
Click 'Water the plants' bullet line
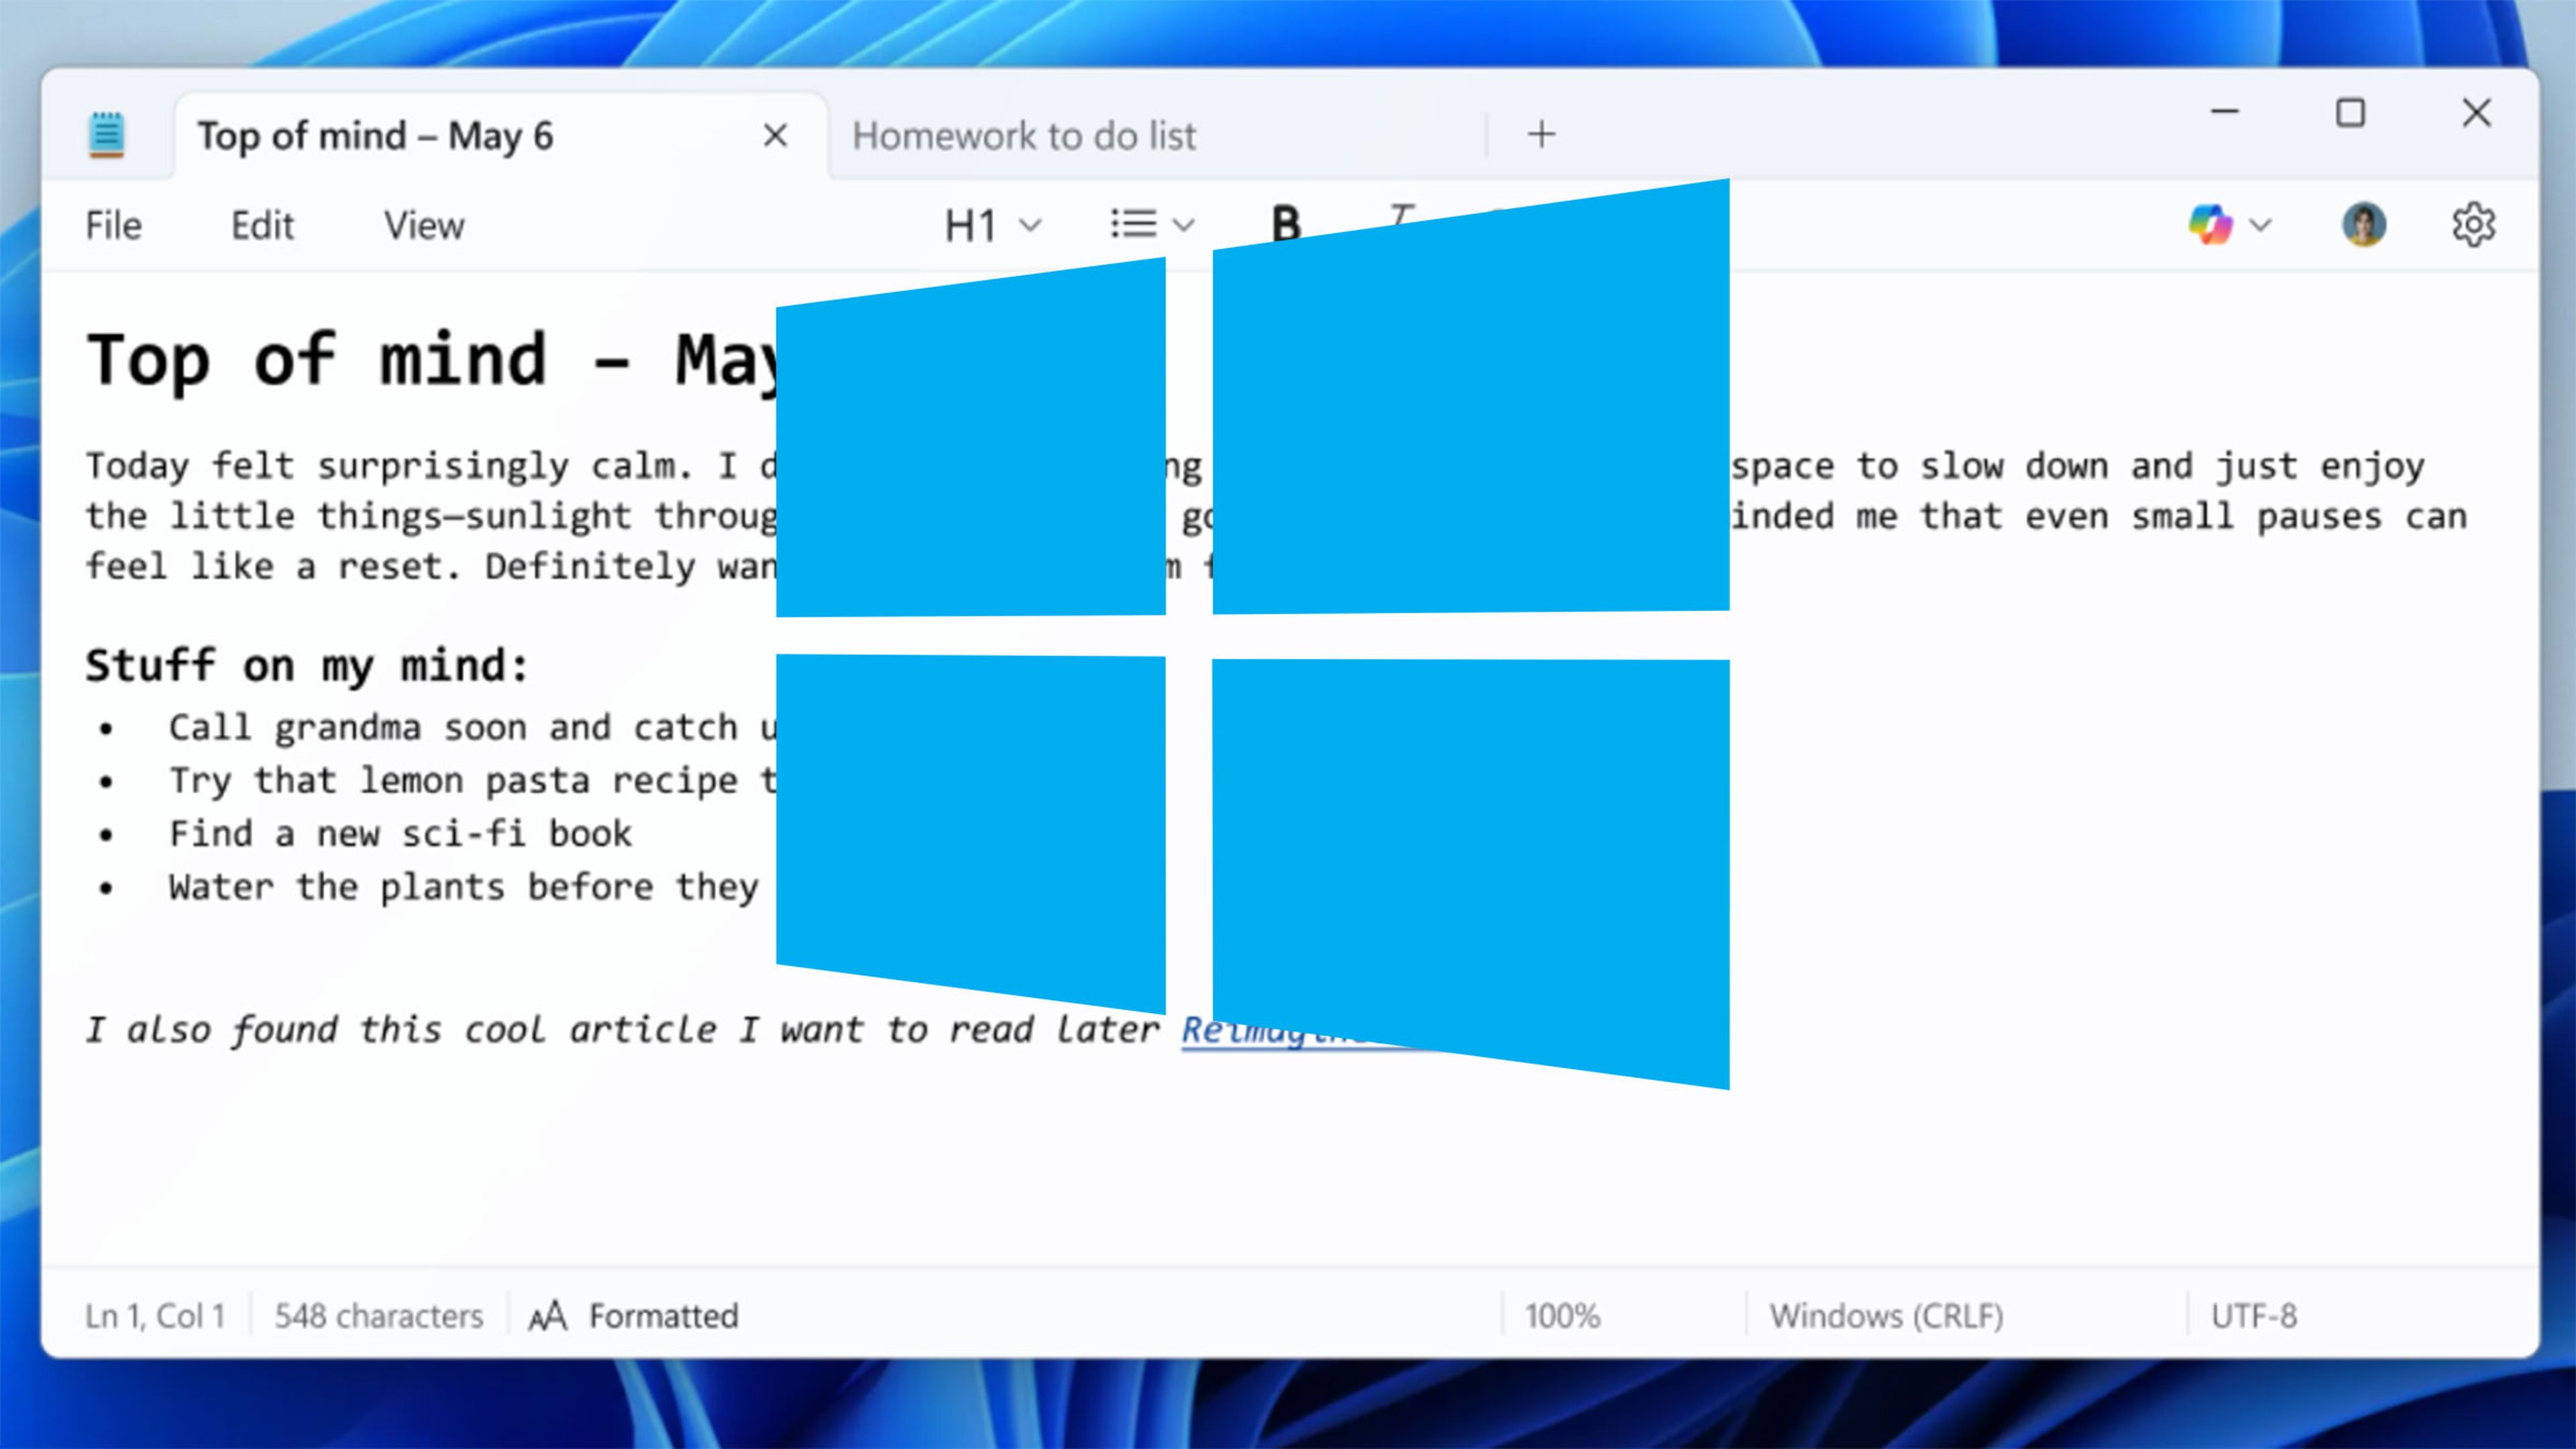464,888
